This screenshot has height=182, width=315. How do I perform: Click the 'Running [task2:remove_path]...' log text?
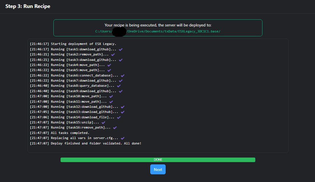[80, 54]
